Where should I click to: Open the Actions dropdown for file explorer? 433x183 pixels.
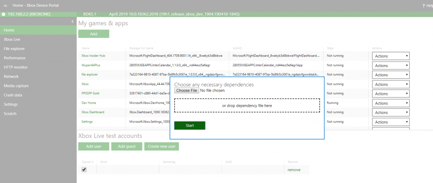pyautogui.click(x=391, y=75)
